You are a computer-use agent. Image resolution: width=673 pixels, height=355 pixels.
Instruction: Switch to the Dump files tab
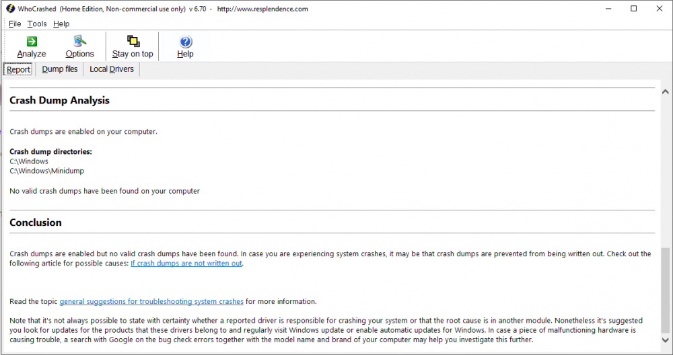60,69
